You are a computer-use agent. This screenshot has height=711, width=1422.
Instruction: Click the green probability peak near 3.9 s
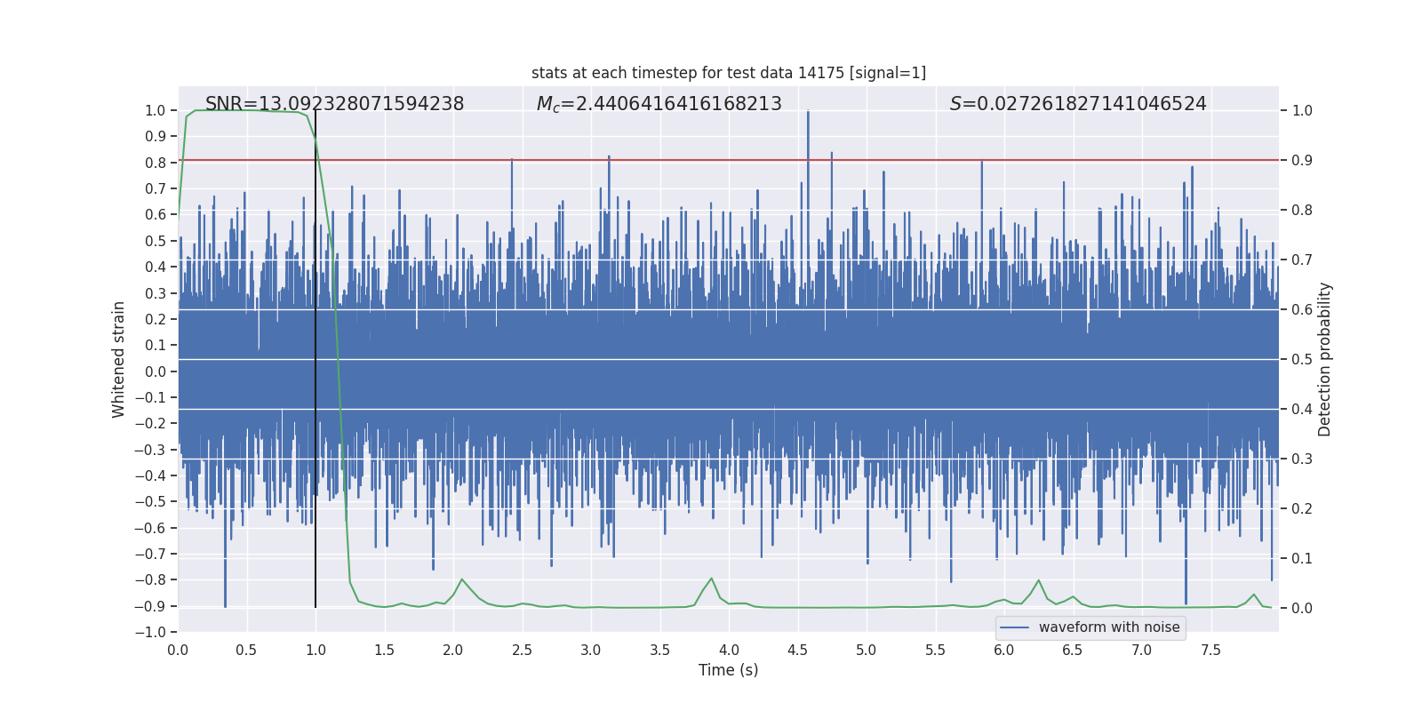click(711, 579)
